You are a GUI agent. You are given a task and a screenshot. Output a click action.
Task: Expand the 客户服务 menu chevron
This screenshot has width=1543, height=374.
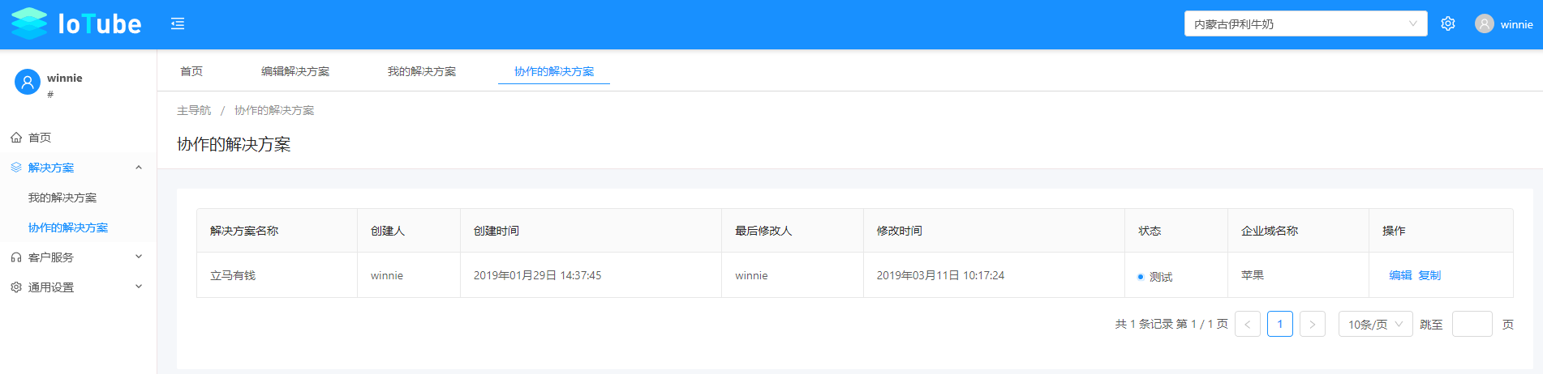tap(139, 257)
